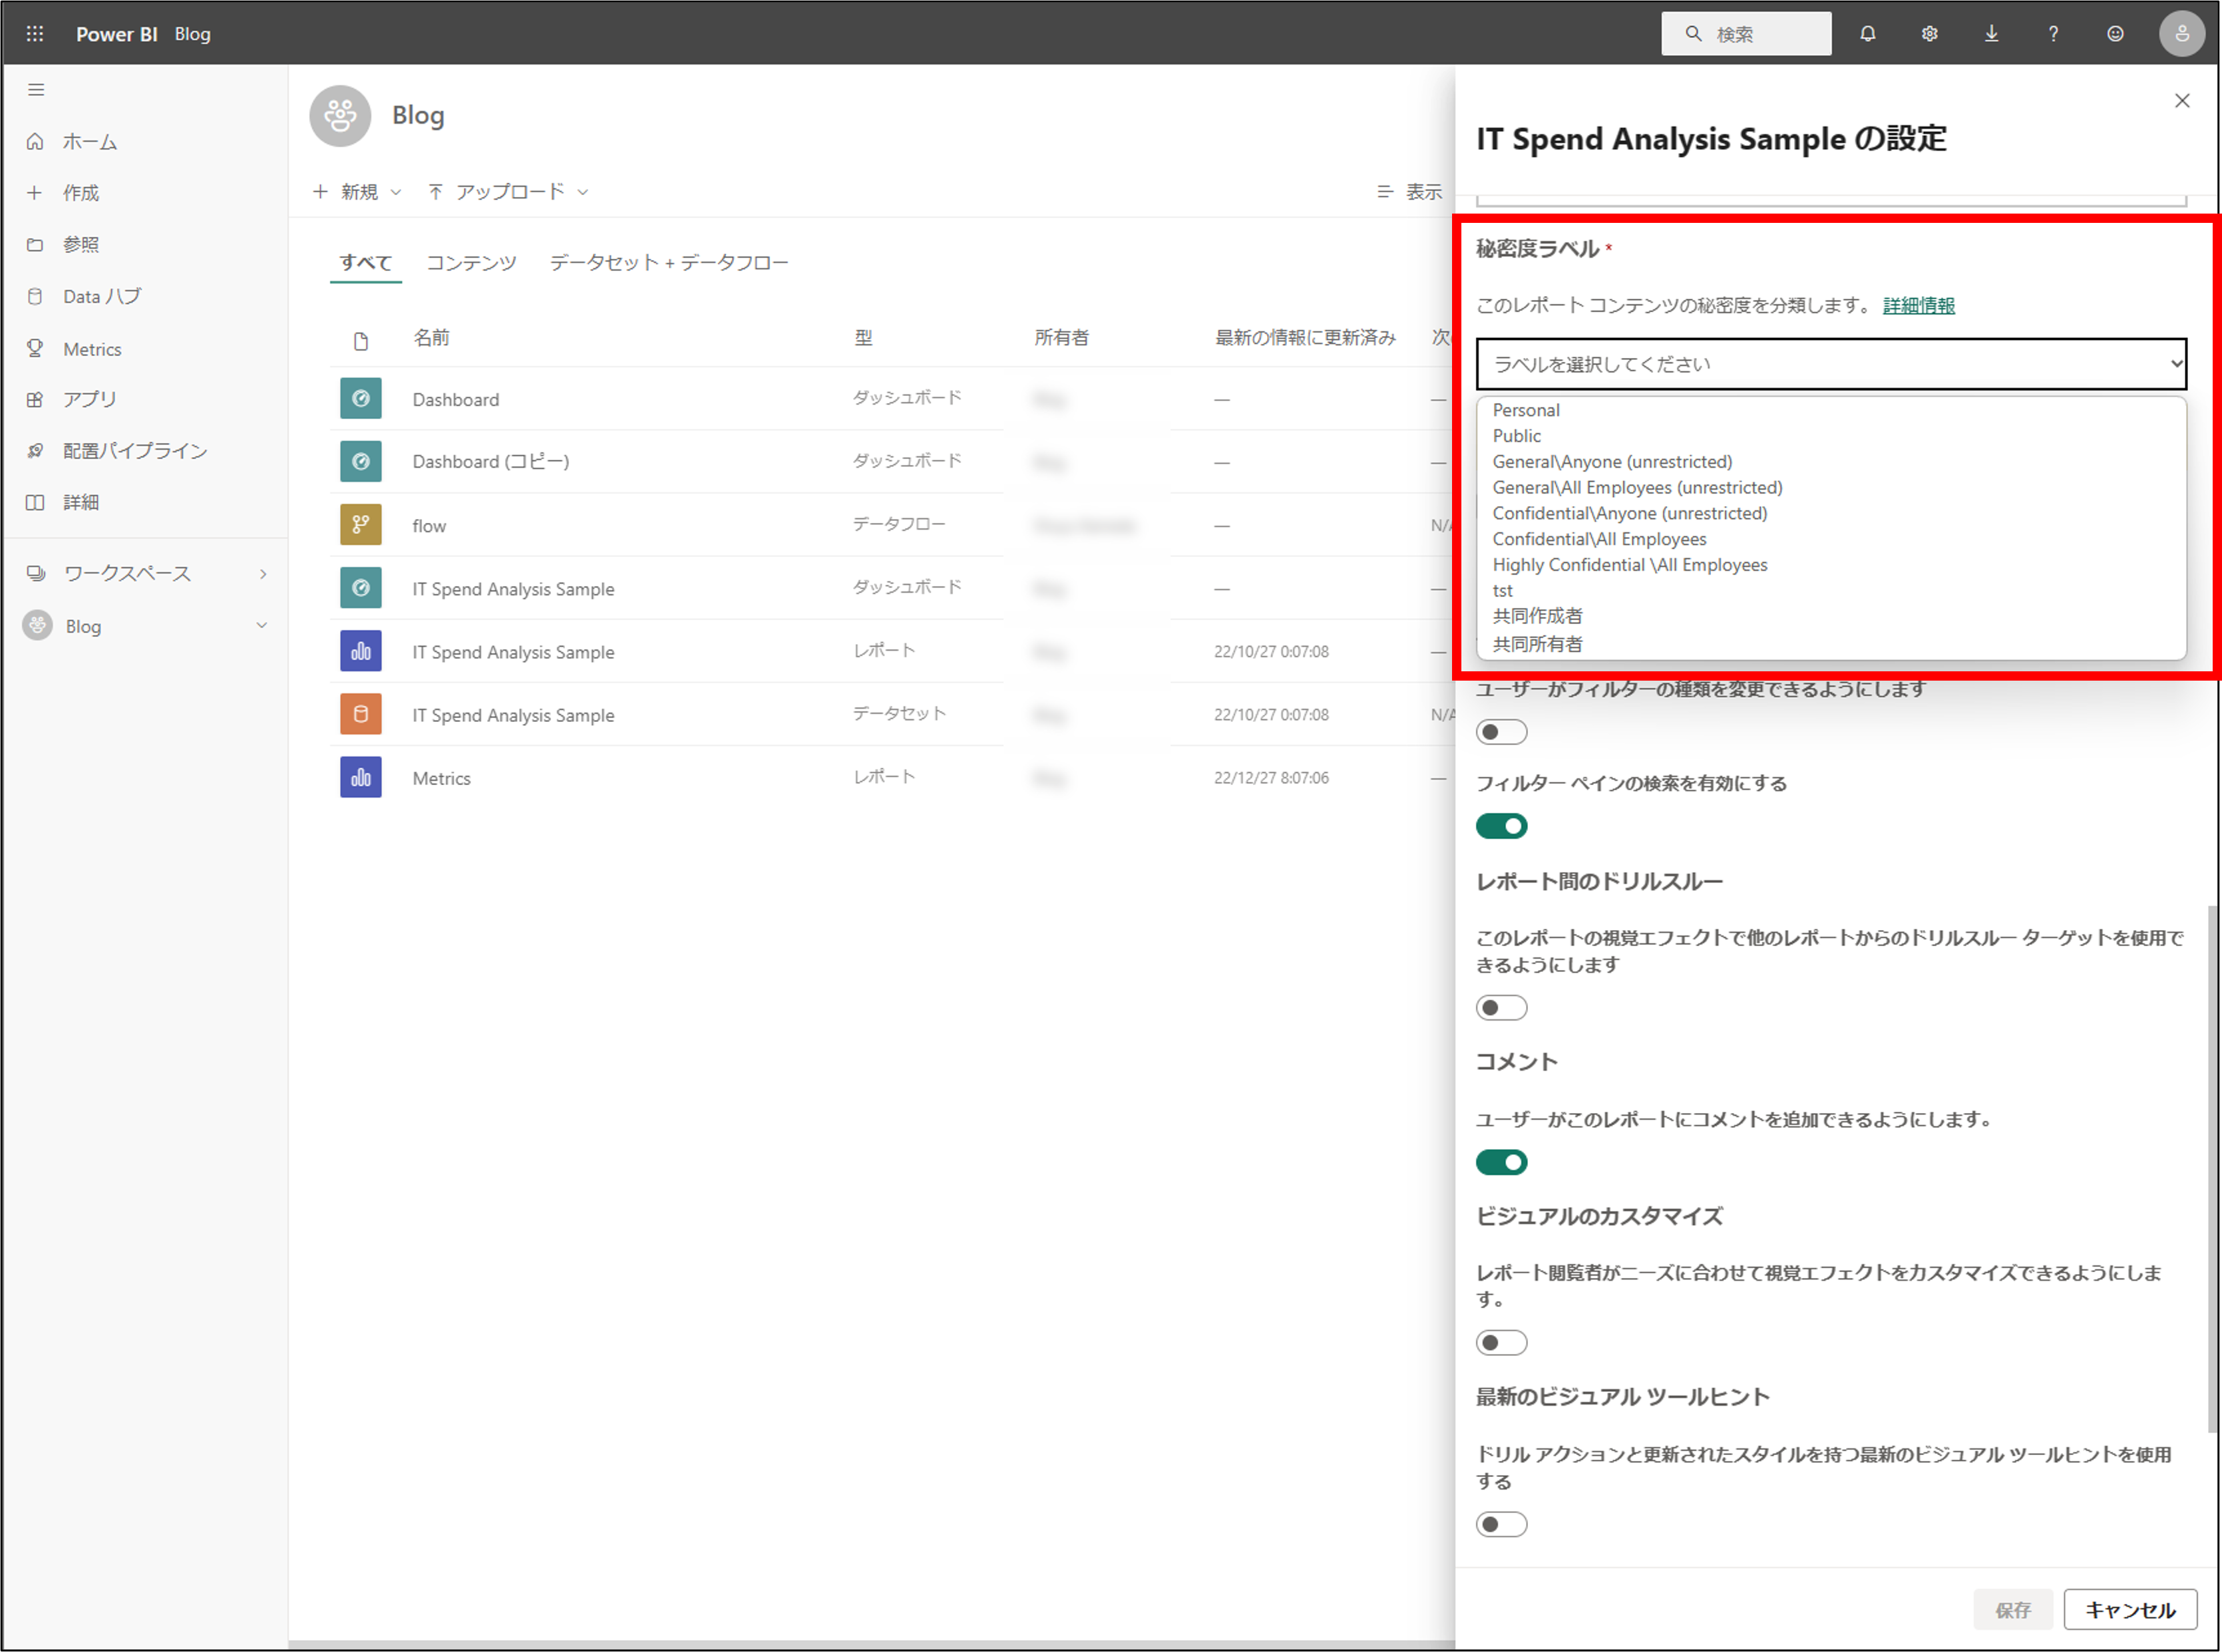Turn off the comments toggle
This screenshot has width=2222, height=1652.
click(1501, 1162)
